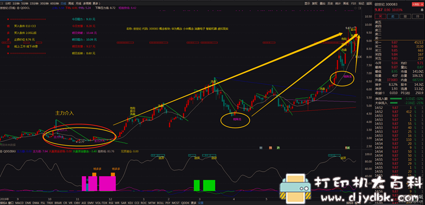Open the 复权 adjustment menu

coord(314,4)
